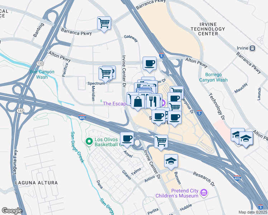Click the Interstate 405 shield near San Diego Creek
The image size is (268, 215).
point(82,118)
